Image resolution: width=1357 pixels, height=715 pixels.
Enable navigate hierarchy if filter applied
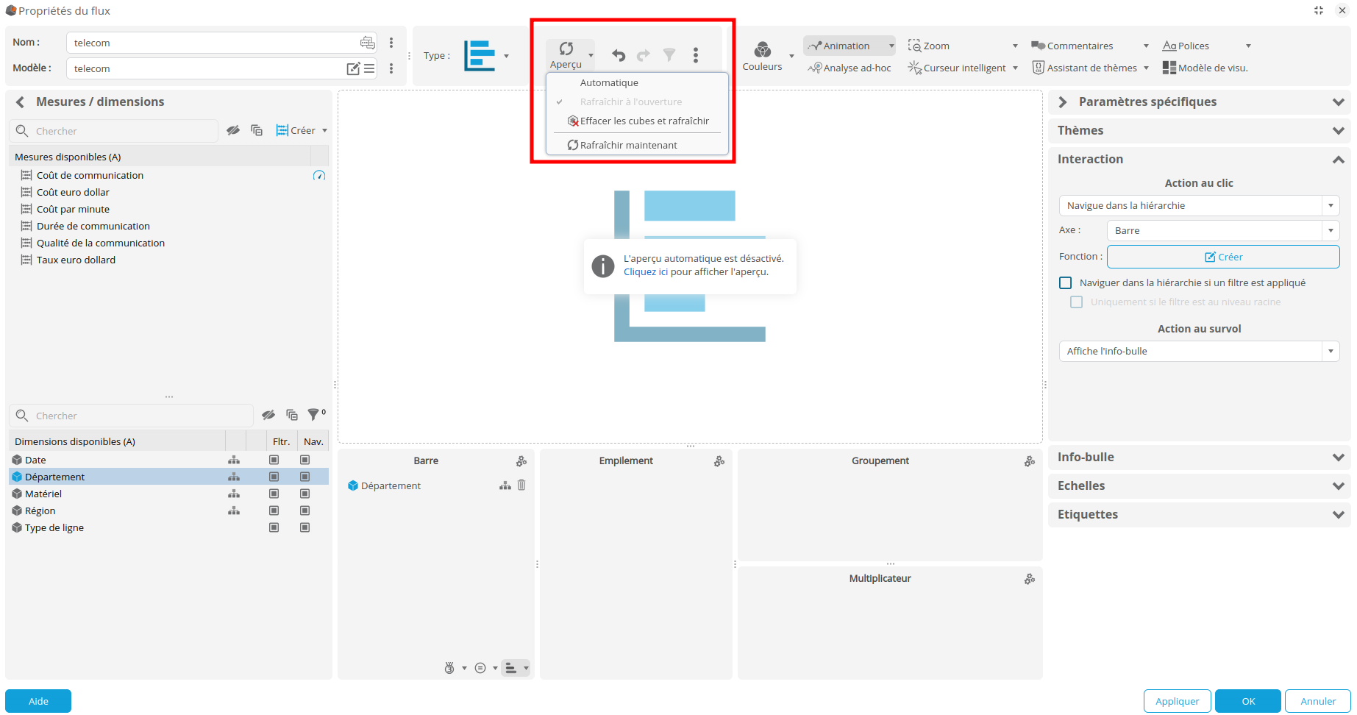click(x=1065, y=282)
